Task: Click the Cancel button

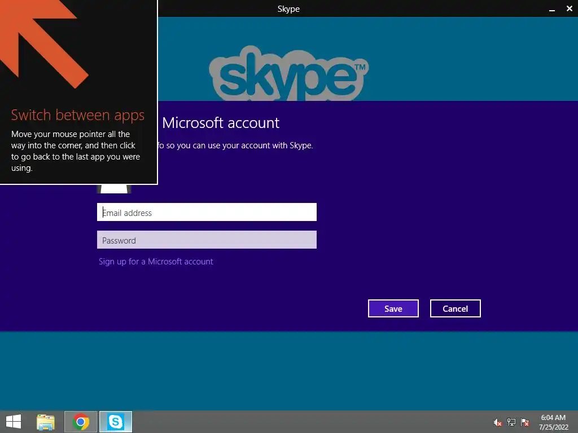Action: coord(456,308)
